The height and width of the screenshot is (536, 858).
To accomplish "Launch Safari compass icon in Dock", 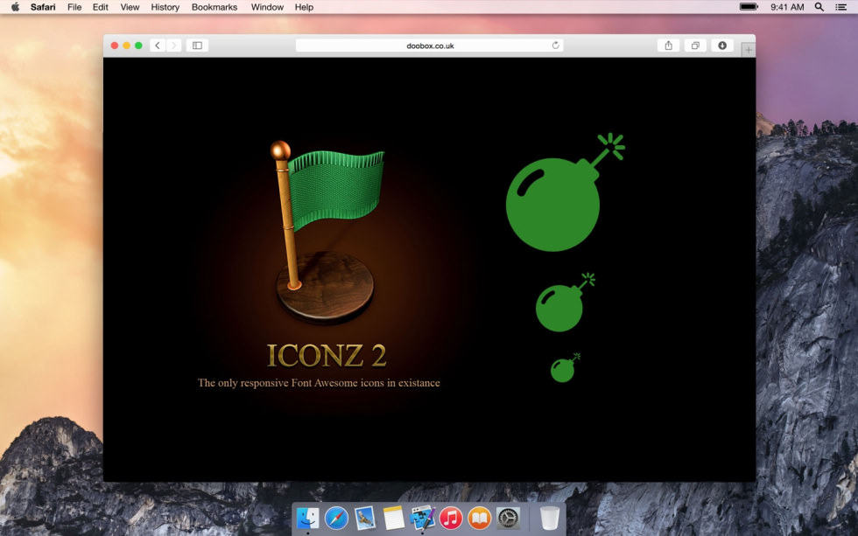I will pyautogui.click(x=336, y=518).
